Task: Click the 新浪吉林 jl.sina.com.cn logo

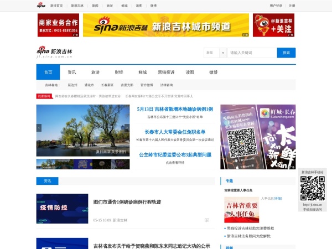Action: pos(54,52)
